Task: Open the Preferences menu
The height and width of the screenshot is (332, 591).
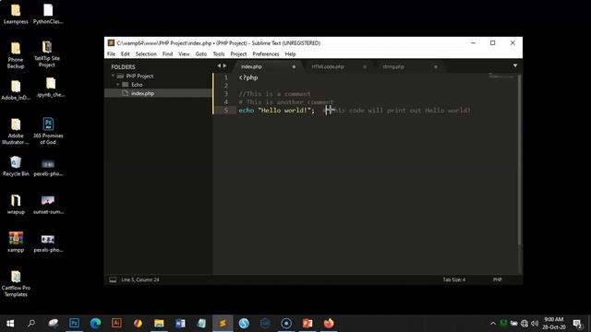Action: point(266,53)
